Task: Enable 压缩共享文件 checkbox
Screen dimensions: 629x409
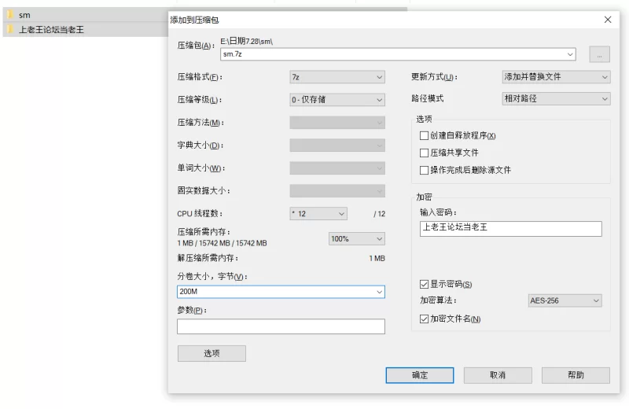Action: click(424, 153)
